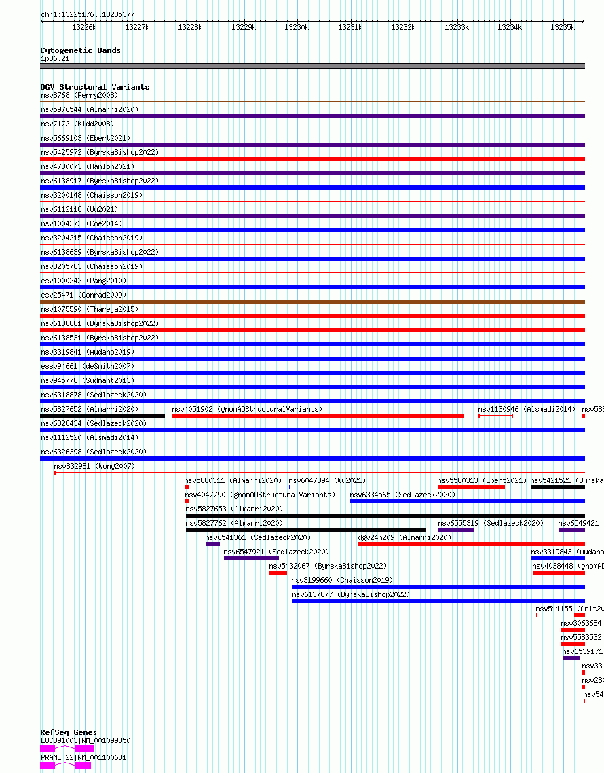Image resolution: width=604 pixels, height=773 pixels.
Task: Click the red bar of nsv5432067 (ByrskaBishop2022)
Action: [x=278, y=573]
